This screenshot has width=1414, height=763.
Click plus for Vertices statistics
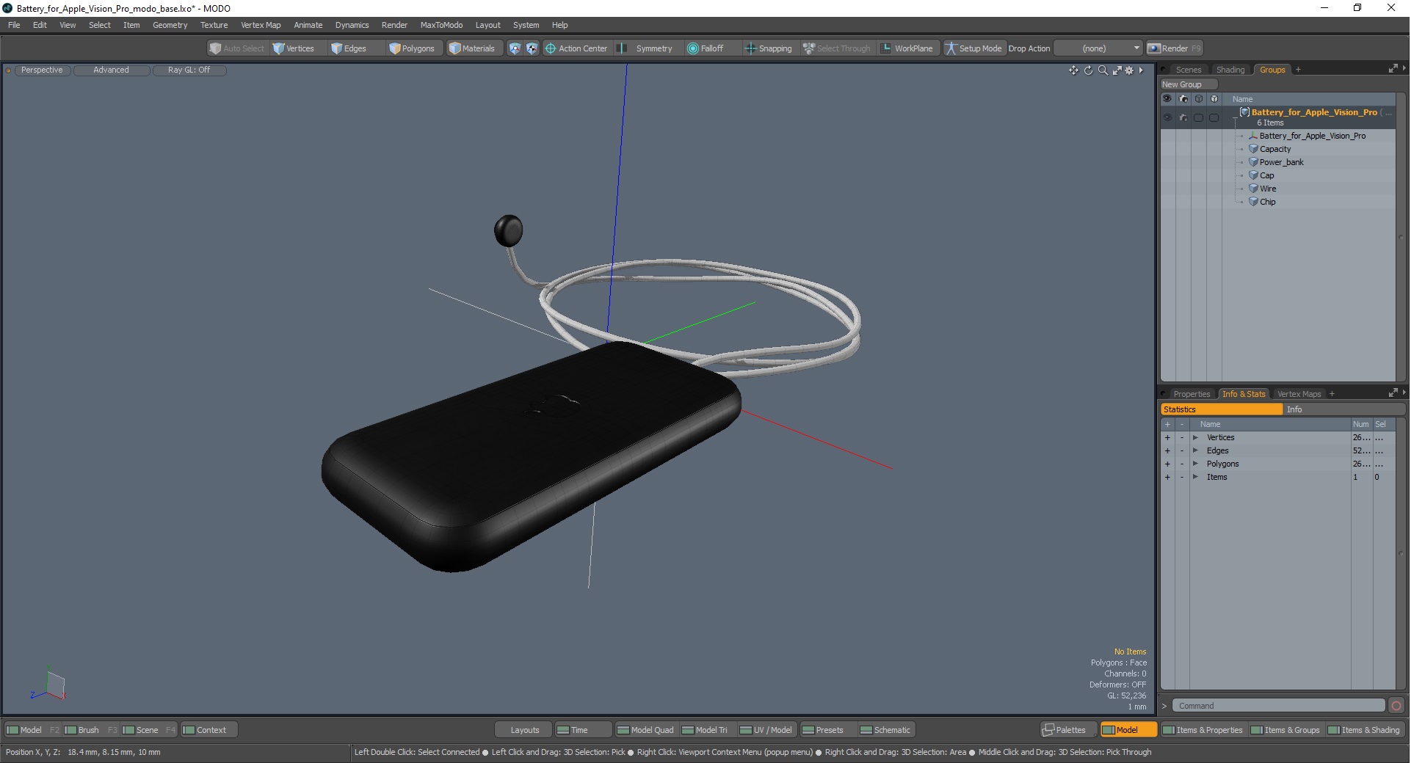point(1167,438)
